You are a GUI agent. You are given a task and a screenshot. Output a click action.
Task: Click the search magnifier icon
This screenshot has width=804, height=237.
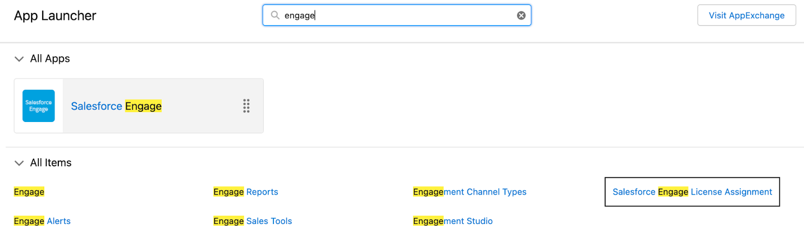(x=275, y=15)
